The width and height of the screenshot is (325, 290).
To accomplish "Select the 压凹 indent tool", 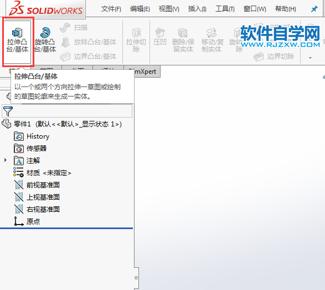I will tap(160, 37).
